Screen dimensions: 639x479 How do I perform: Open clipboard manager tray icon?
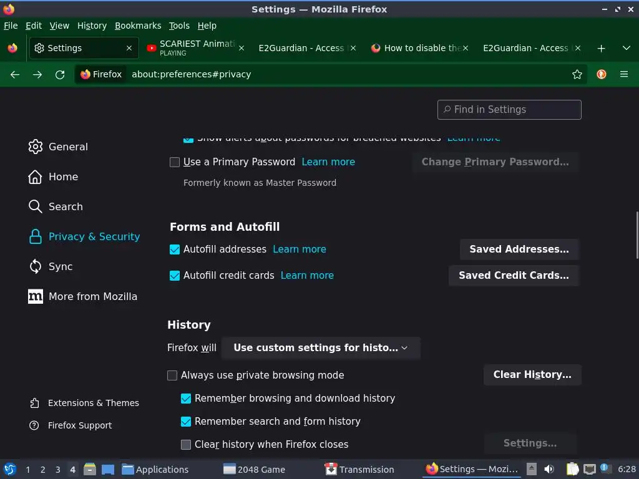572,469
